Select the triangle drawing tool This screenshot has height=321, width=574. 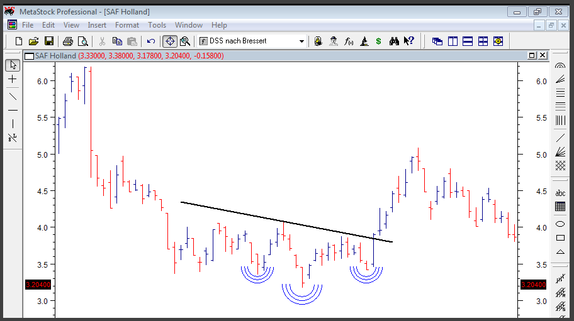[560, 252]
